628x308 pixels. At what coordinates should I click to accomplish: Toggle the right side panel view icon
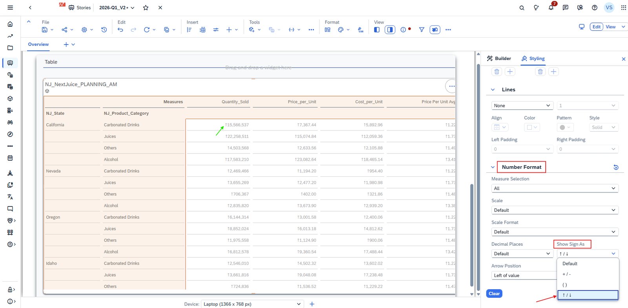coord(390,30)
